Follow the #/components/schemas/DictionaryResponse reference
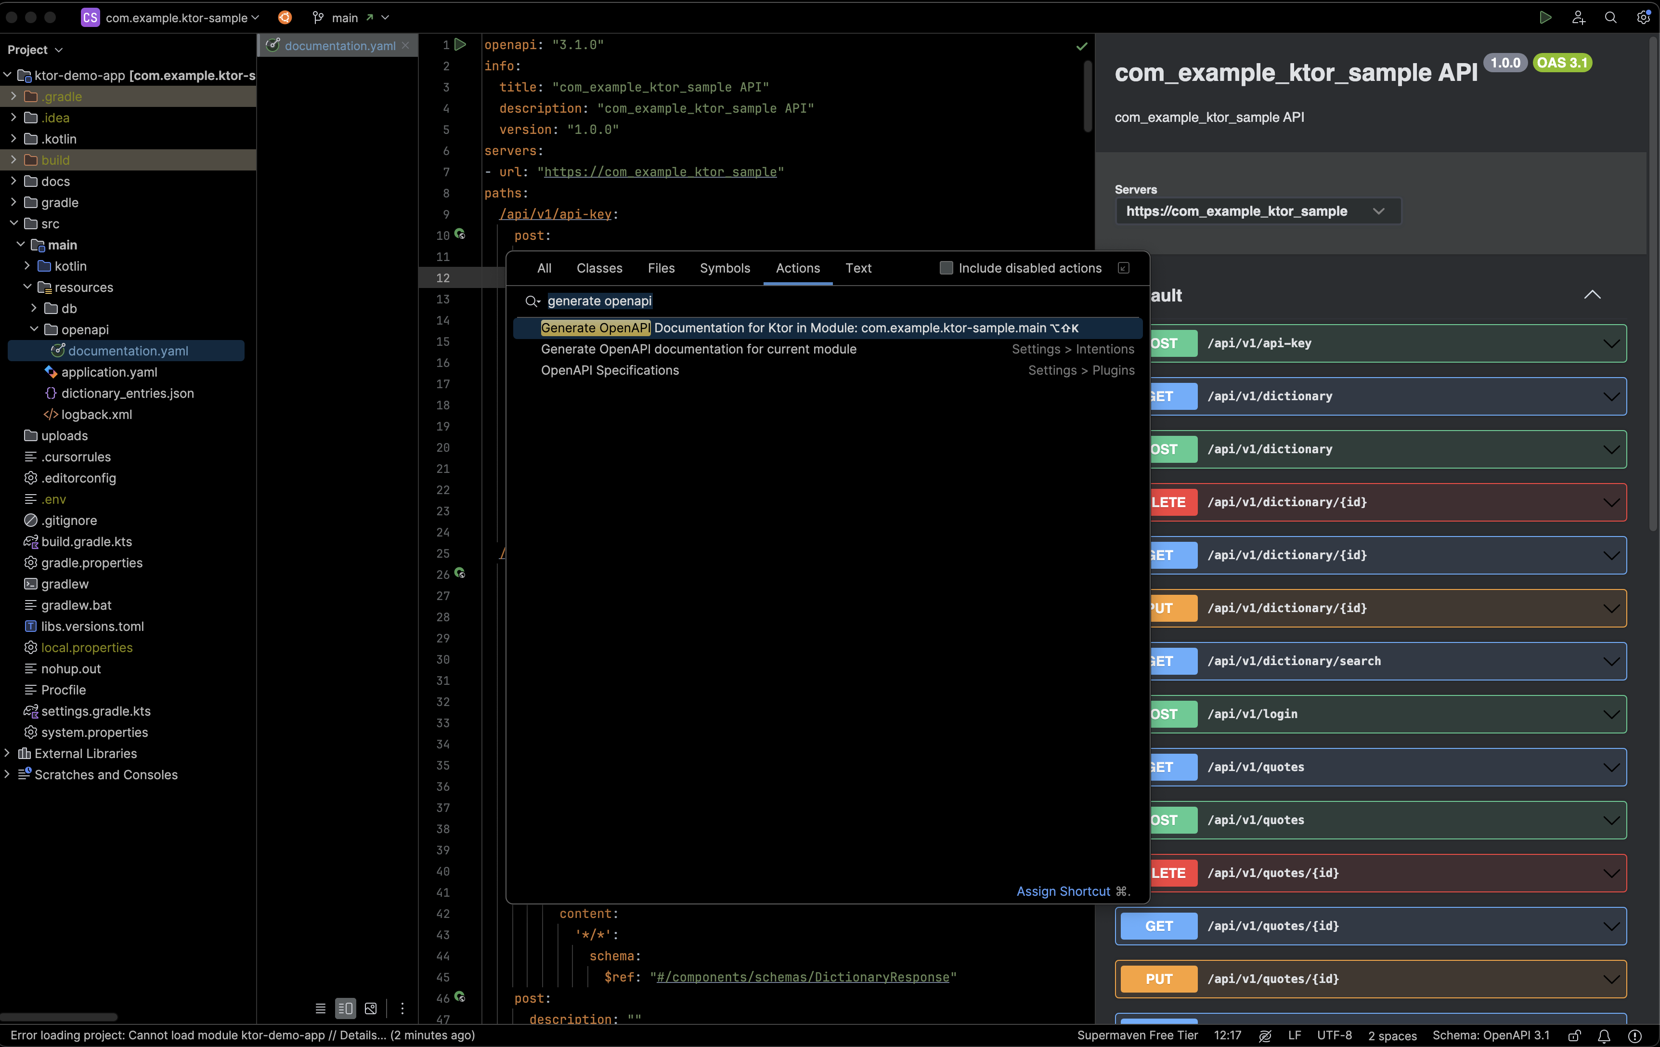The height and width of the screenshot is (1047, 1660). click(x=803, y=977)
